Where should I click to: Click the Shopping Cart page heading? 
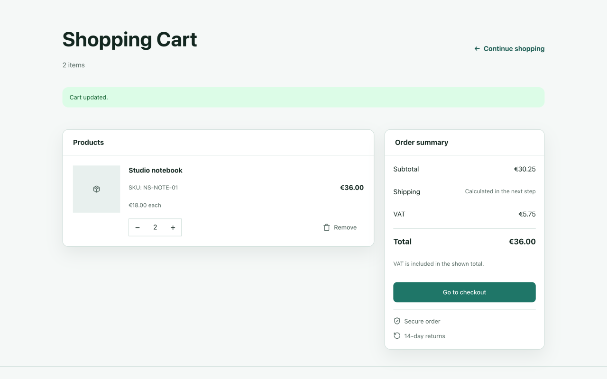(129, 39)
